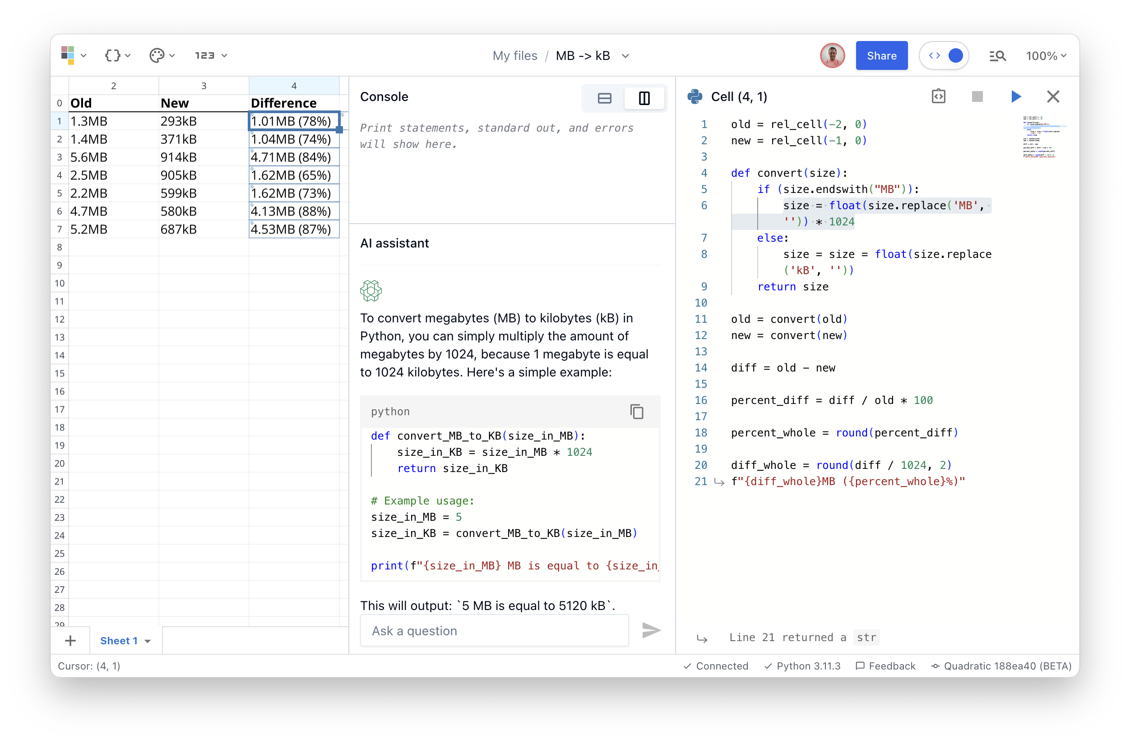Switch console to side-by-side layout
The width and height of the screenshot is (1130, 743).
644,98
